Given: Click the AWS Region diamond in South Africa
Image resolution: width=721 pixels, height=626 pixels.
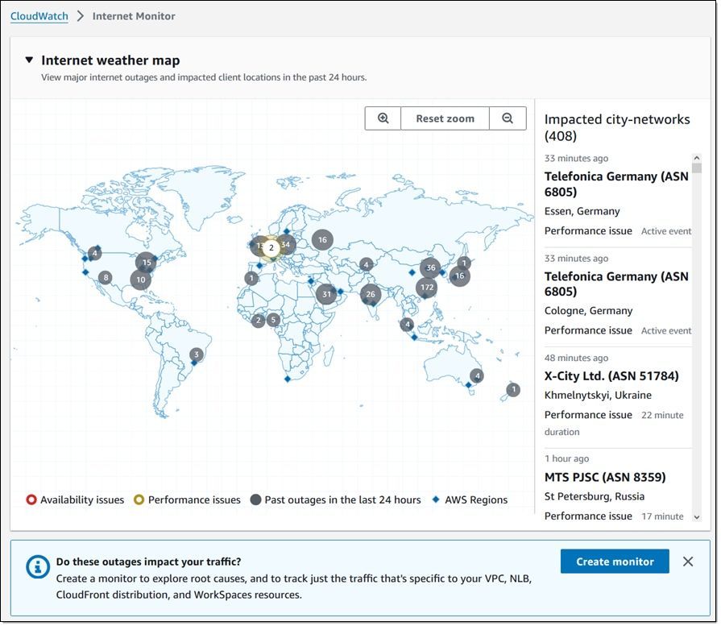Looking at the screenshot, I should (288, 379).
